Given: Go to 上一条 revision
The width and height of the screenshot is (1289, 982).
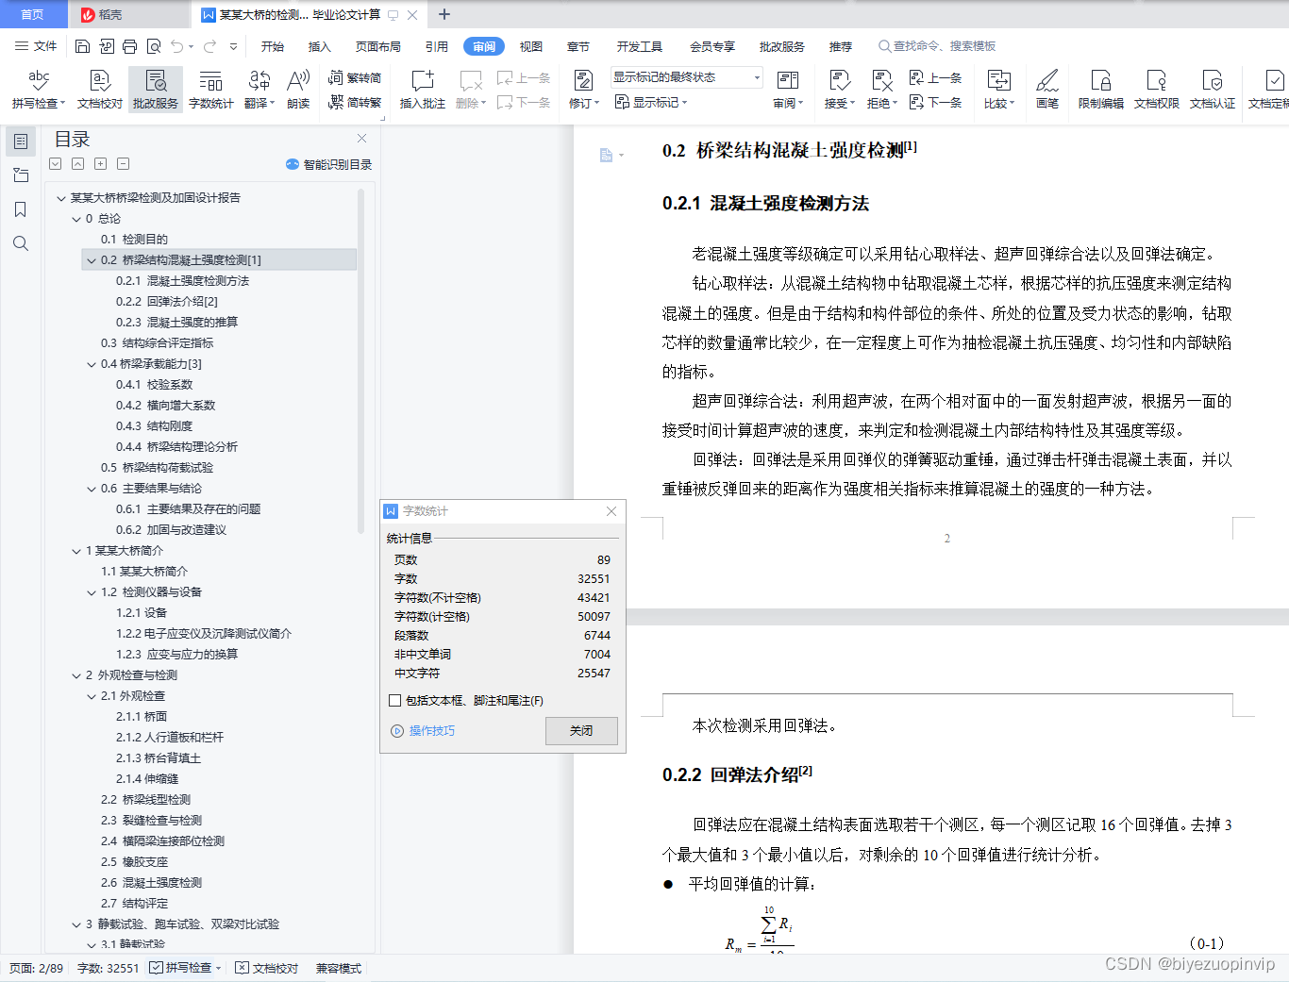Looking at the screenshot, I should (x=935, y=77).
